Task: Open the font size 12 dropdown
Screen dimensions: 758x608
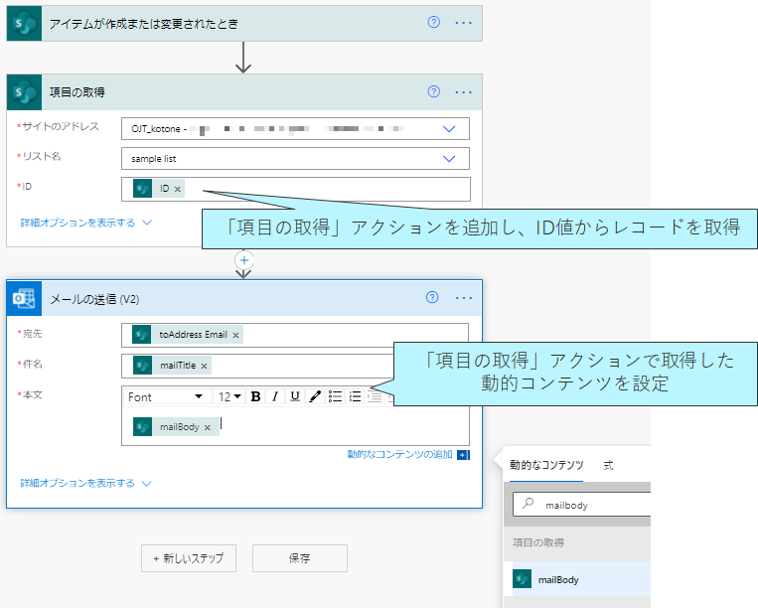Action: [x=229, y=396]
